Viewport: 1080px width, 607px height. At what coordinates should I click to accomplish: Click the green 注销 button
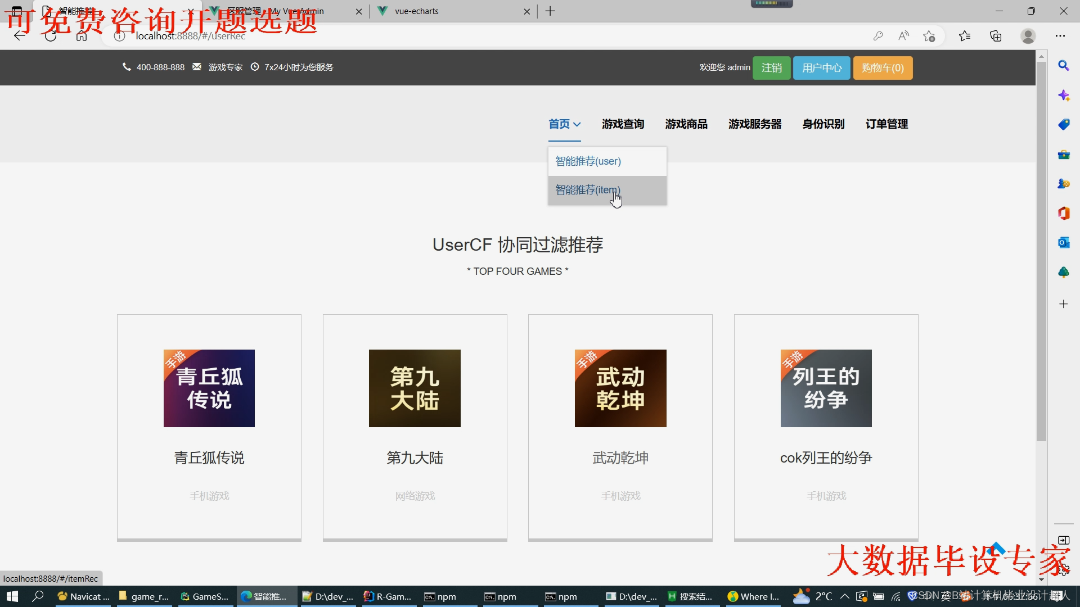coord(771,68)
